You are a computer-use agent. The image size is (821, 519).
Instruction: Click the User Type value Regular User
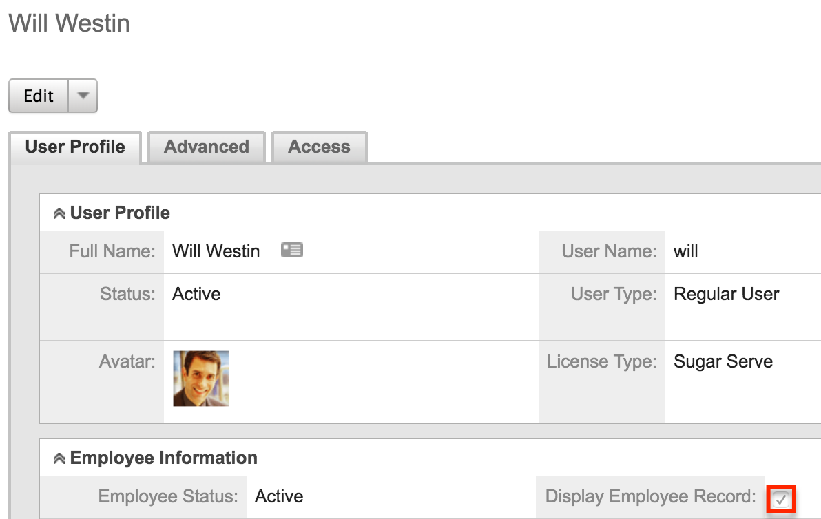(x=726, y=294)
